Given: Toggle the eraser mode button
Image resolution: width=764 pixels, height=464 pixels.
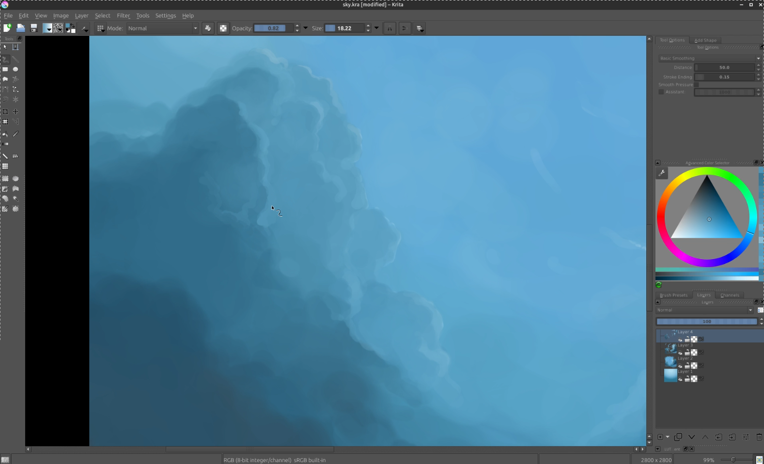Looking at the screenshot, I should tap(208, 28).
